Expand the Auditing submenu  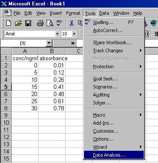click(x=141, y=95)
